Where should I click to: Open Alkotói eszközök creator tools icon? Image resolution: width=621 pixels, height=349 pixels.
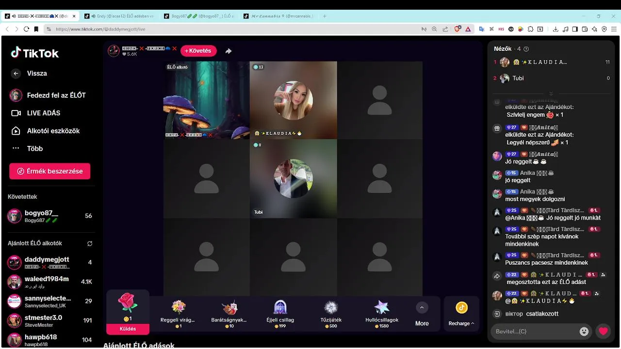click(x=16, y=131)
